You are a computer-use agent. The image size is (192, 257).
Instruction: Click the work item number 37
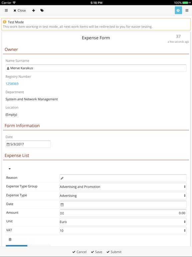[178, 36]
